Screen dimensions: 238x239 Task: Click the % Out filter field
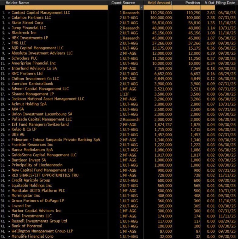[208, 7]
